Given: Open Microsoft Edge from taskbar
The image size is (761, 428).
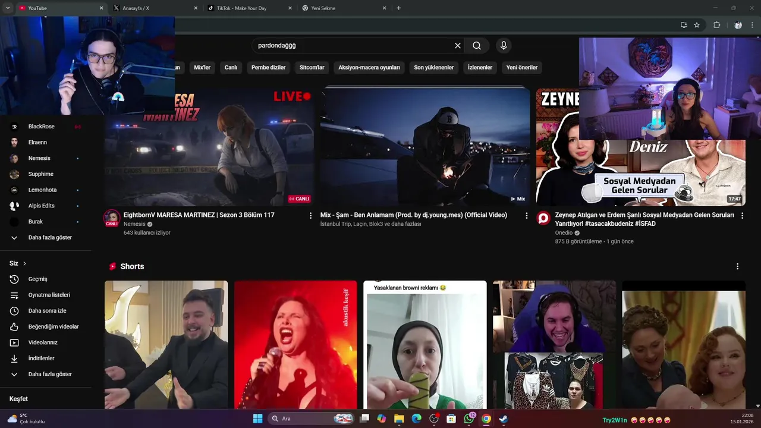Looking at the screenshot, I should (417, 418).
